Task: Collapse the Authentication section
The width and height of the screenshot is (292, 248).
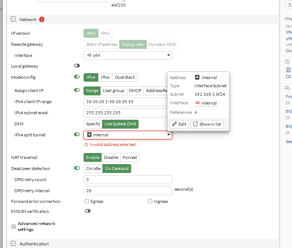Action: point(13,244)
